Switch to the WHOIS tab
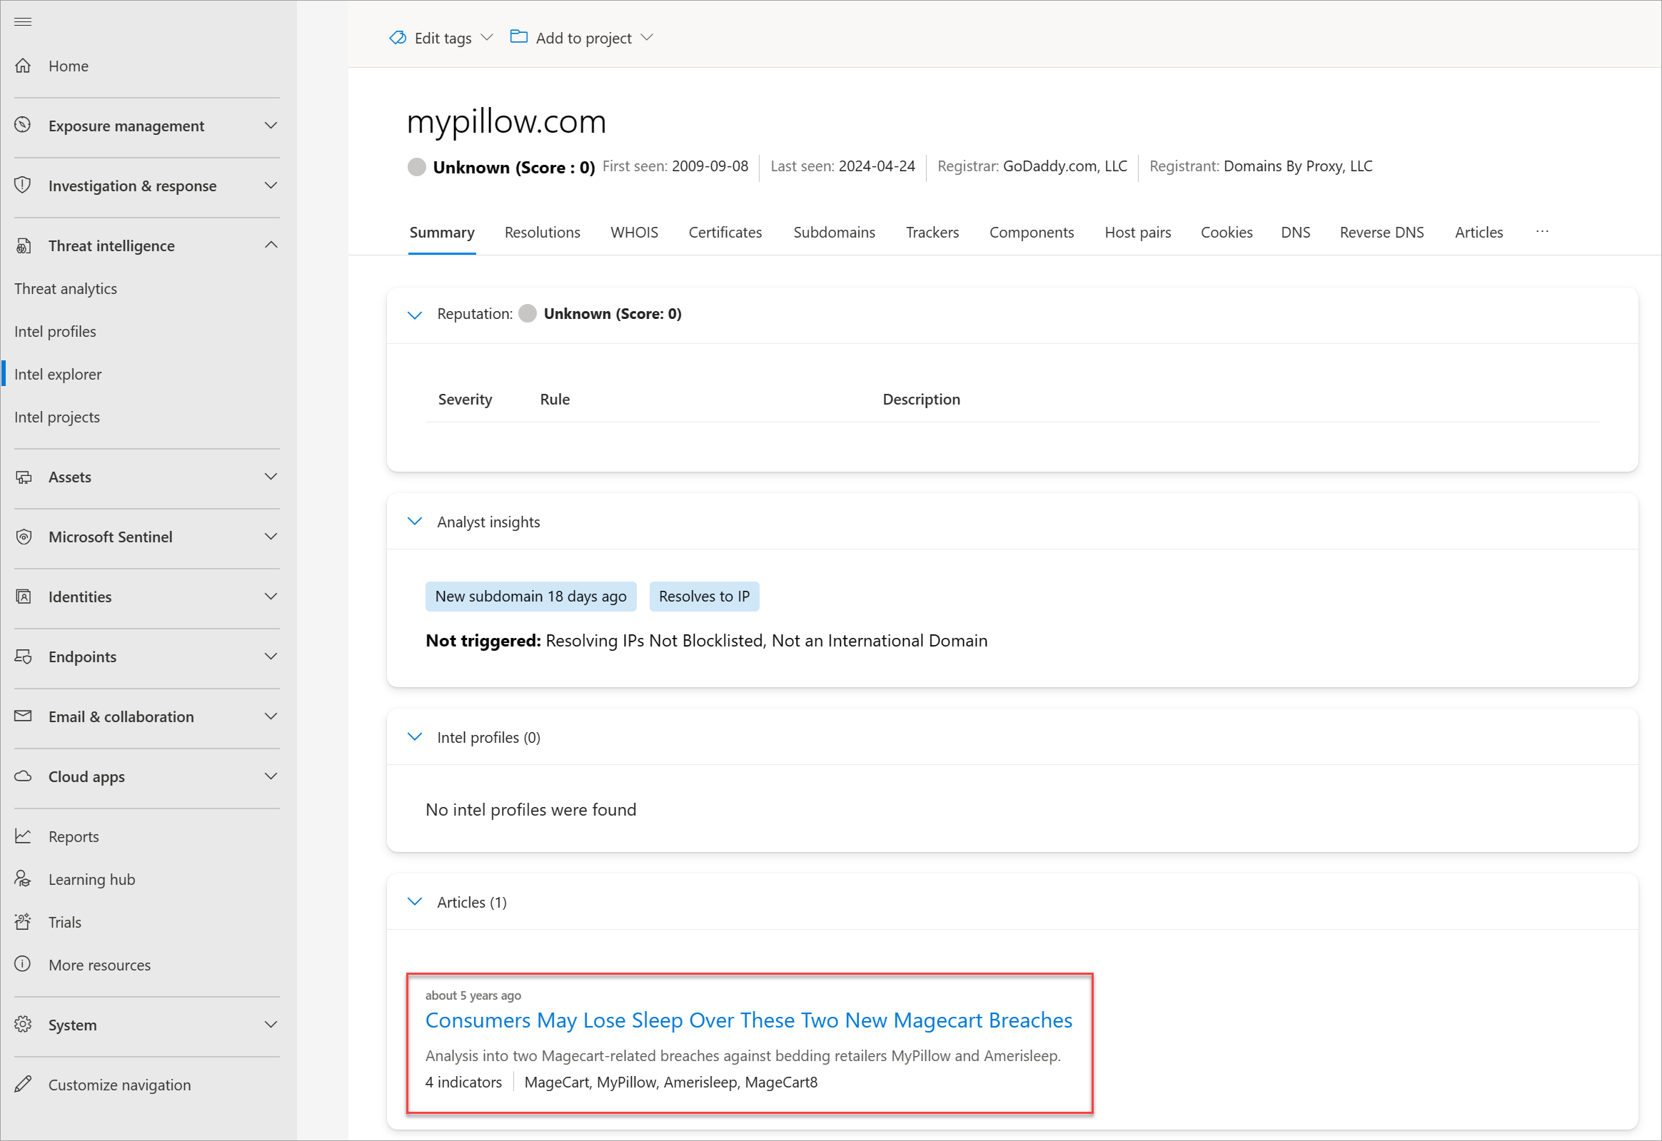 634,233
